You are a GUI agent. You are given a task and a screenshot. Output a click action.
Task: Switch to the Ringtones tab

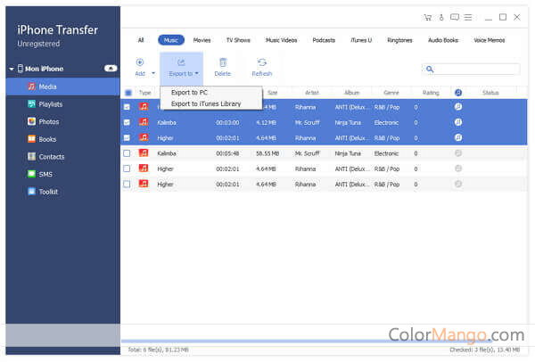tap(401, 40)
